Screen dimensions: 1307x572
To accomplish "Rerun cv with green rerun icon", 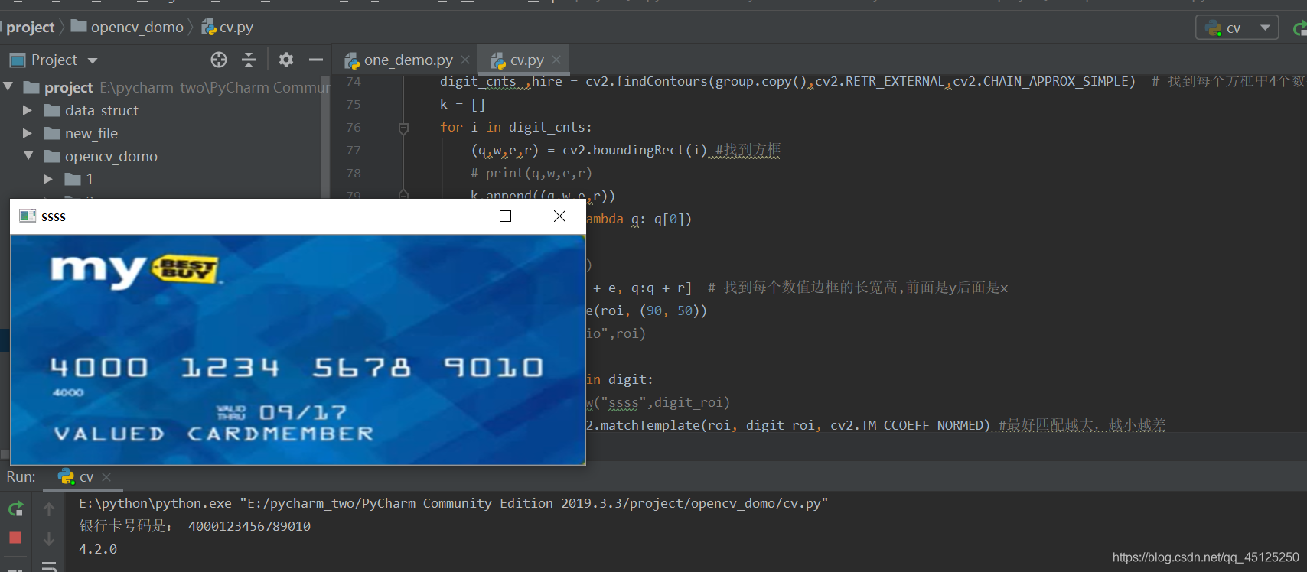I will point(15,509).
